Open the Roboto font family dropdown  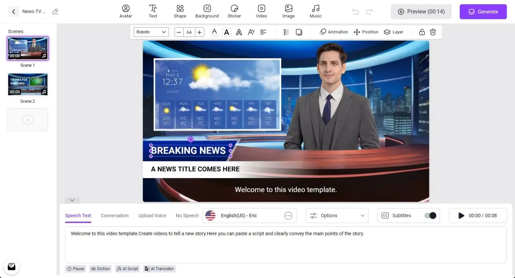tap(151, 32)
